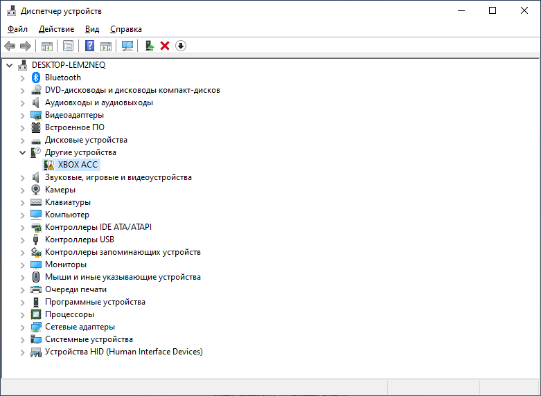Click the Контроллеры USB plug icon
Screen dimensions: 541x396
[x=35, y=240]
